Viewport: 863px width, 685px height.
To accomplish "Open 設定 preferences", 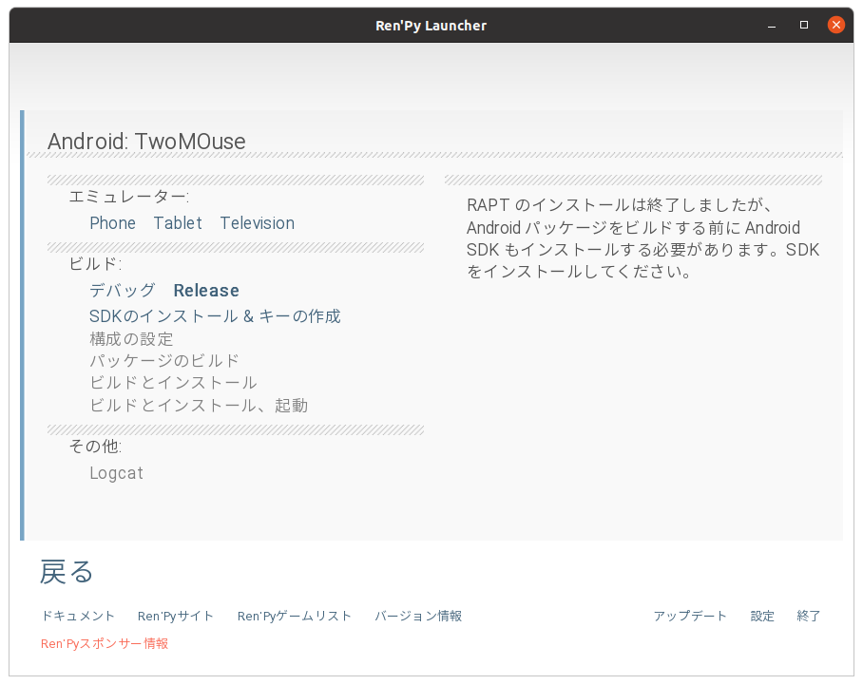I will click(x=762, y=616).
